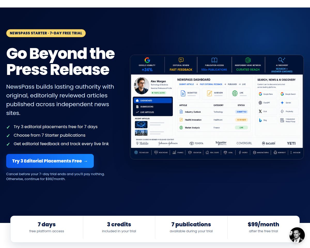Select the Education category
Viewport: 310px width, 248px height.
195,153
